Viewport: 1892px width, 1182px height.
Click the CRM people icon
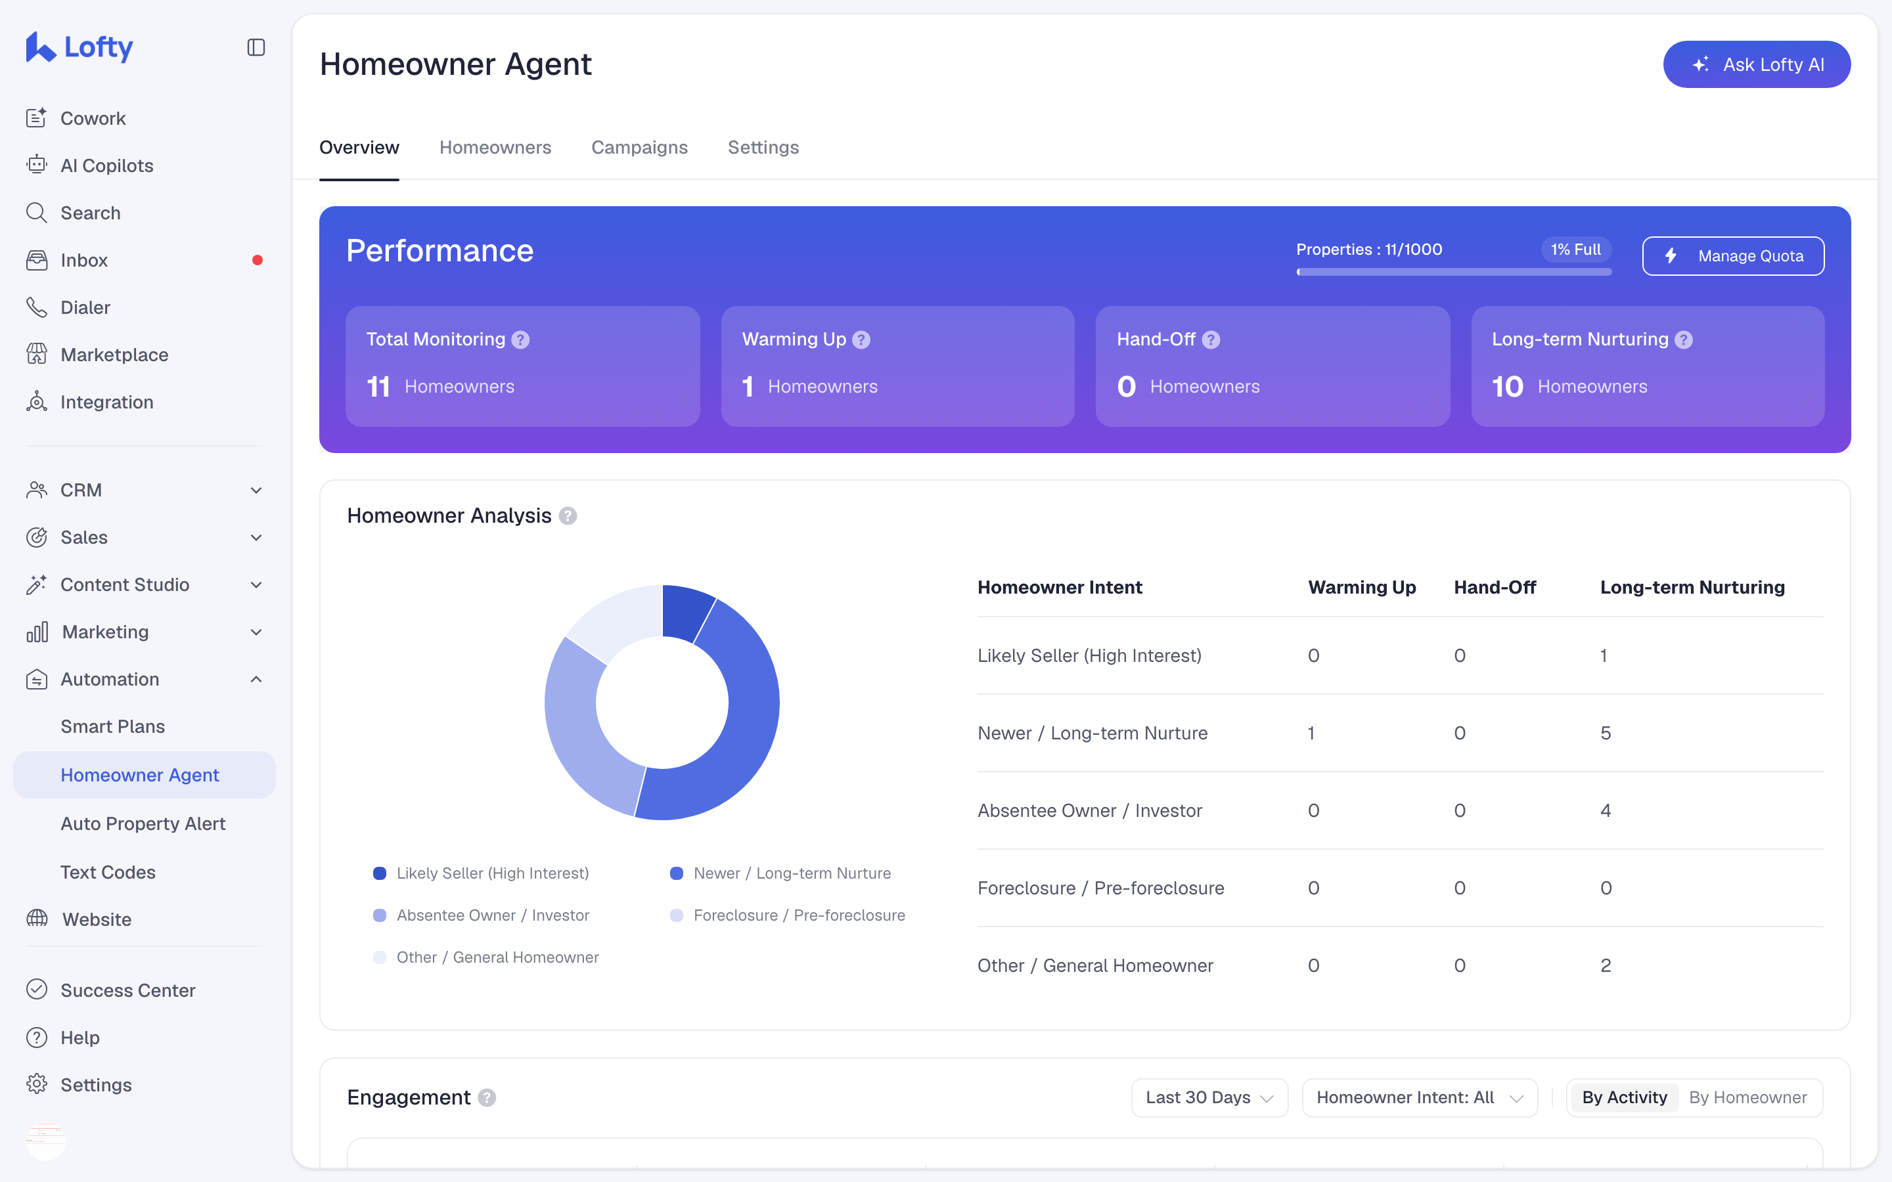pyautogui.click(x=37, y=490)
